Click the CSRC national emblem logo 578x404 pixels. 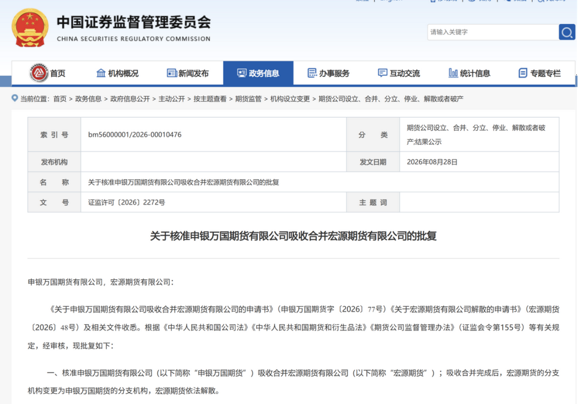tap(30, 28)
